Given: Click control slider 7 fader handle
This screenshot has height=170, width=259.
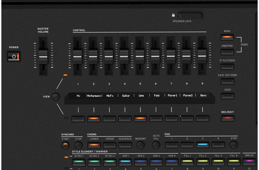Looking at the screenshot, I should [171, 56].
